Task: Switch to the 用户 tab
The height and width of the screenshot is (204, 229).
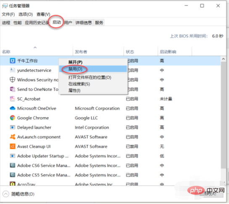Action: click(x=68, y=23)
